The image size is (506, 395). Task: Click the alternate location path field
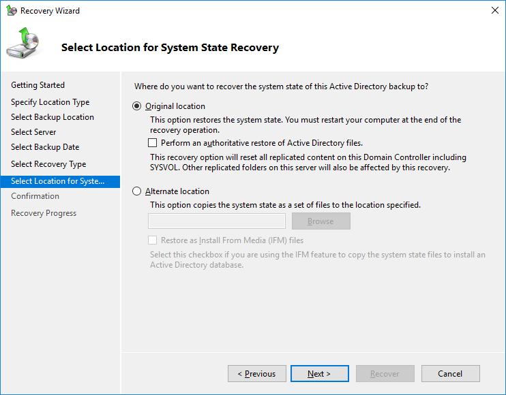tap(217, 221)
